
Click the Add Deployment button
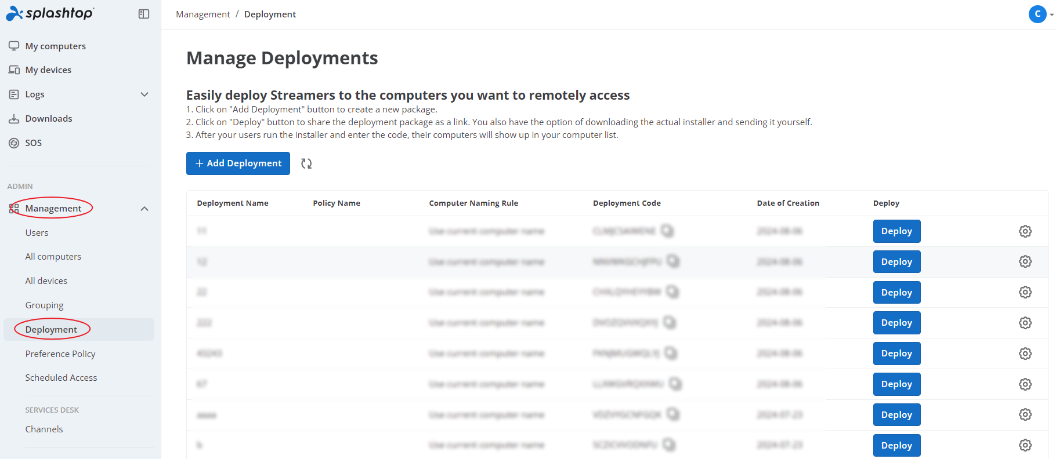[238, 163]
